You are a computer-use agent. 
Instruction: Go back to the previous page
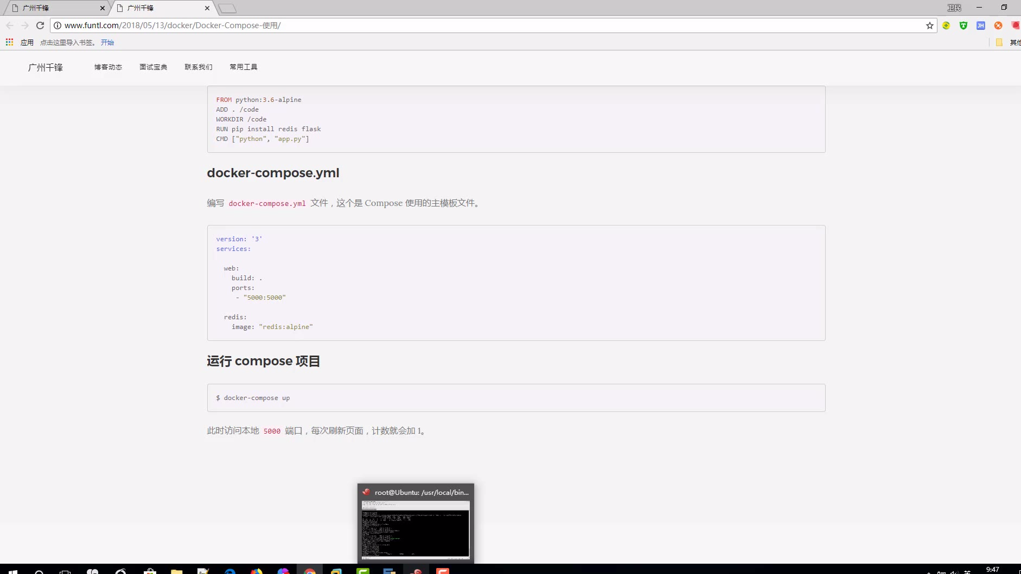[10, 25]
